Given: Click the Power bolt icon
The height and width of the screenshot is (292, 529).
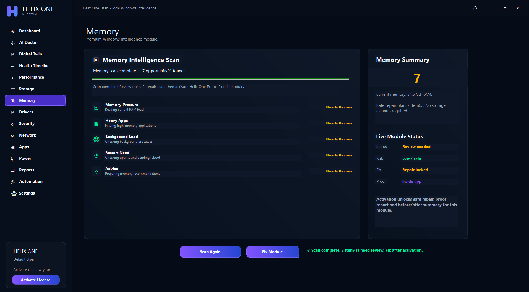Looking at the screenshot, I should (12, 159).
